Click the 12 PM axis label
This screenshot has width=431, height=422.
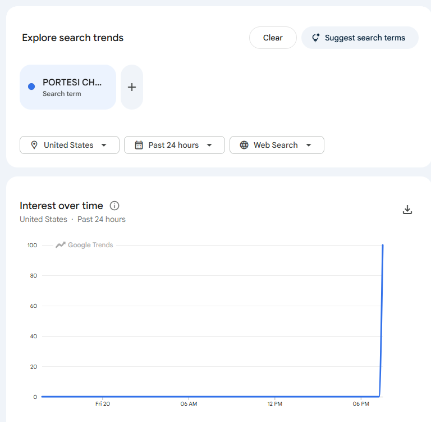(x=275, y=404)
